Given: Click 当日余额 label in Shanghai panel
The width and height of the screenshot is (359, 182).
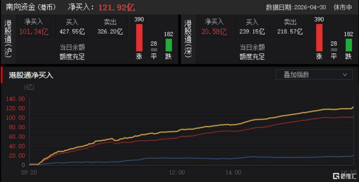Looking at the screenshot, I should (x=72, y=47).
